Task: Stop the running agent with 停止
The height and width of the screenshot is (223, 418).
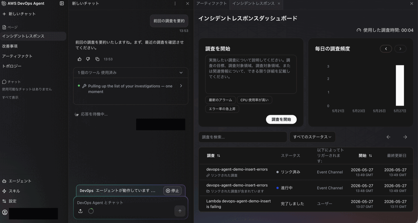Action: point(172,191)
